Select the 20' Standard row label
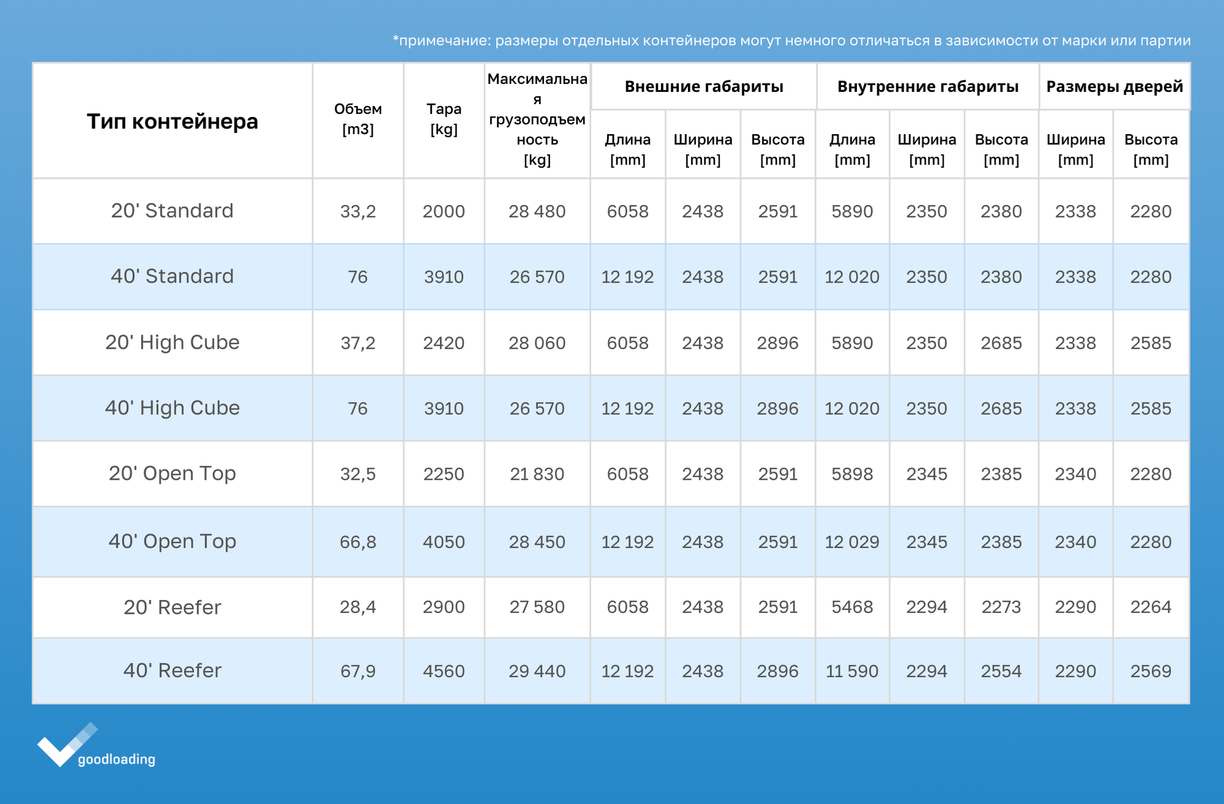This screenshot has height=804, width=1224. click(x=172, y=211)
